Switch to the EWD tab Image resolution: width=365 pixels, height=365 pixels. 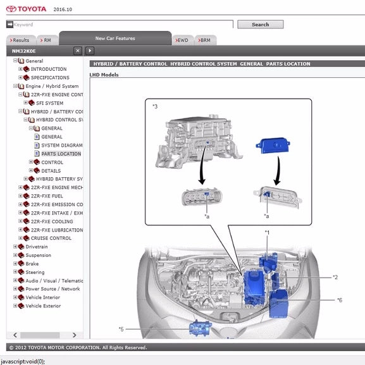coord(182,40)
